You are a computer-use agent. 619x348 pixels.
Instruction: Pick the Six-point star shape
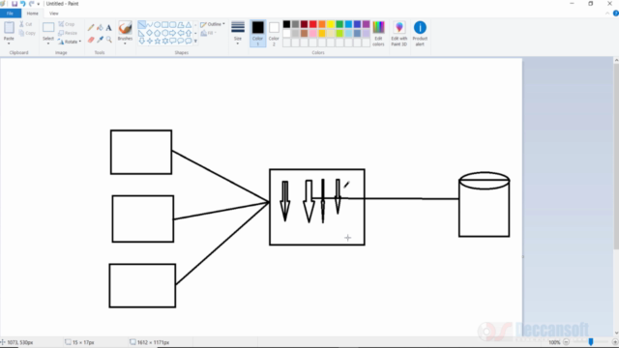click(165, 41)
